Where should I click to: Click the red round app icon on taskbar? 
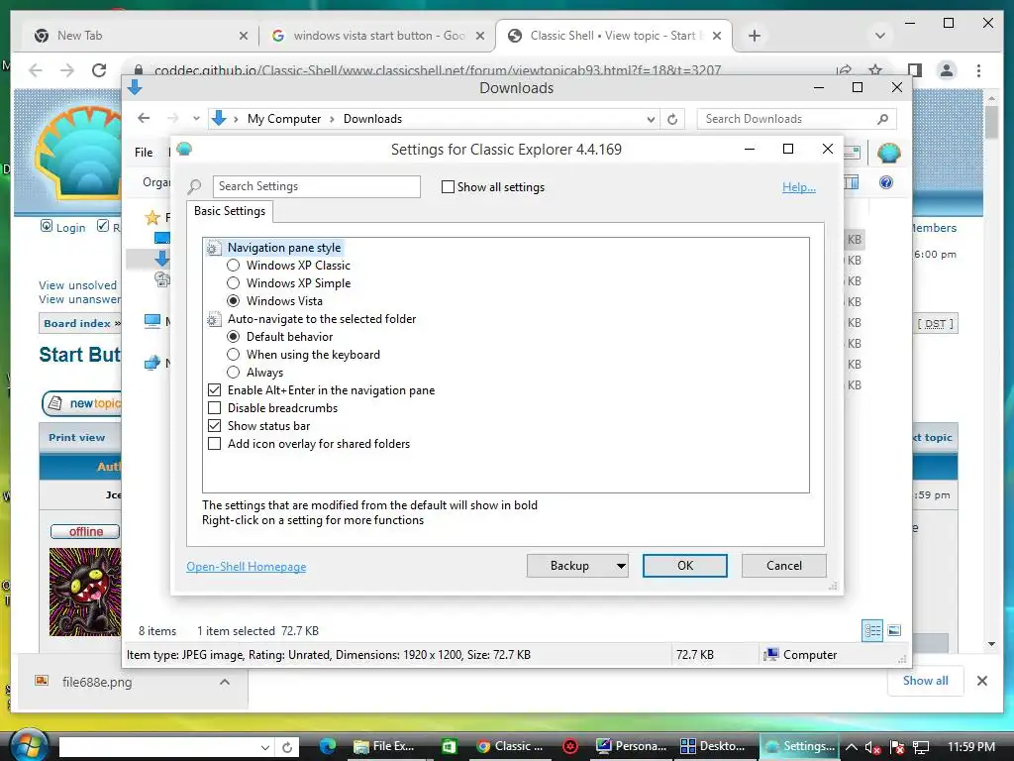570,746
